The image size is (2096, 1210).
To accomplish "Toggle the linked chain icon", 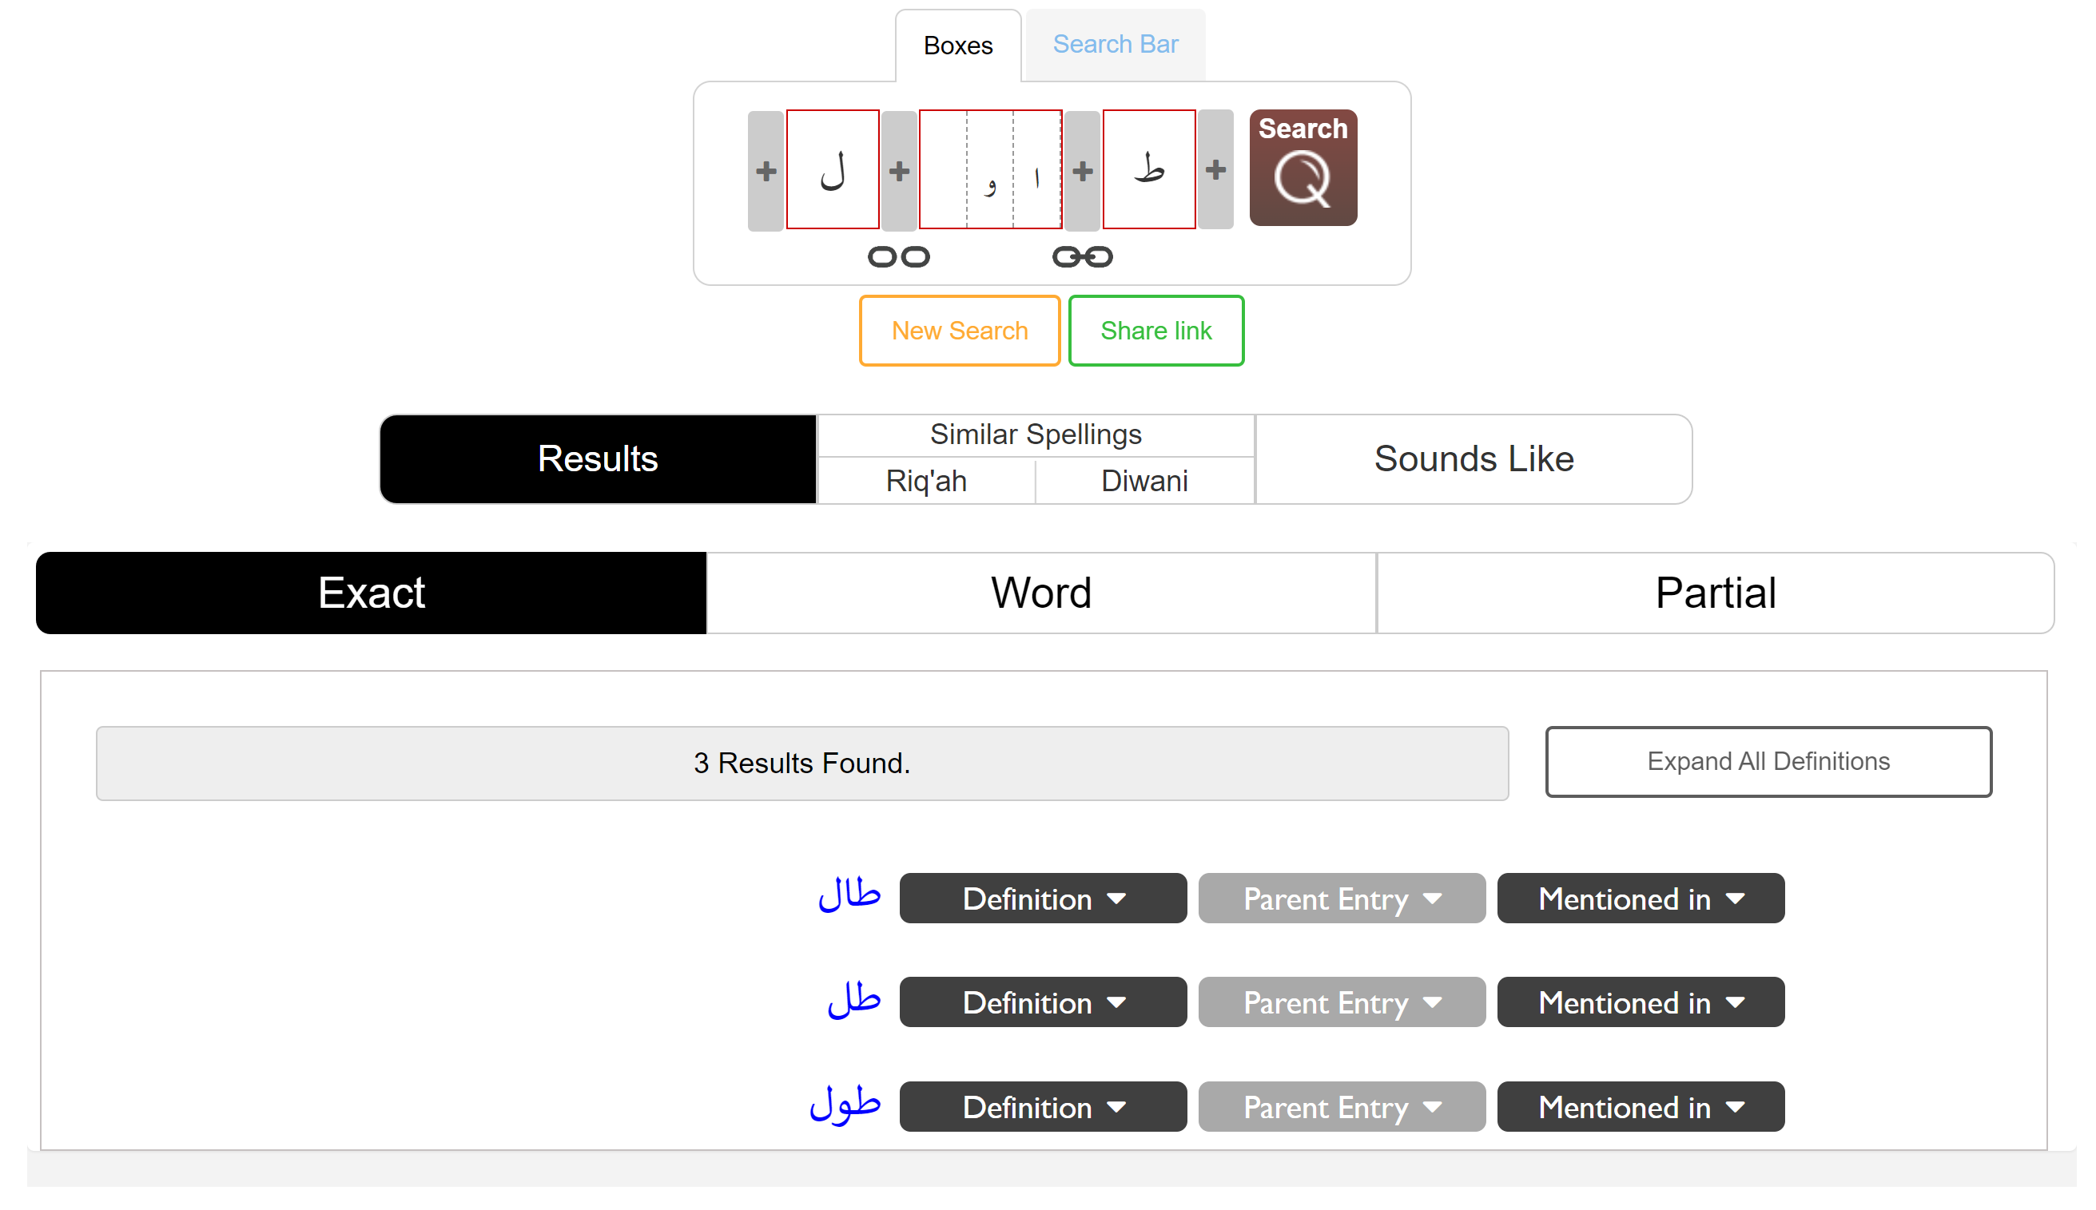I will (x=1081, y=257).
